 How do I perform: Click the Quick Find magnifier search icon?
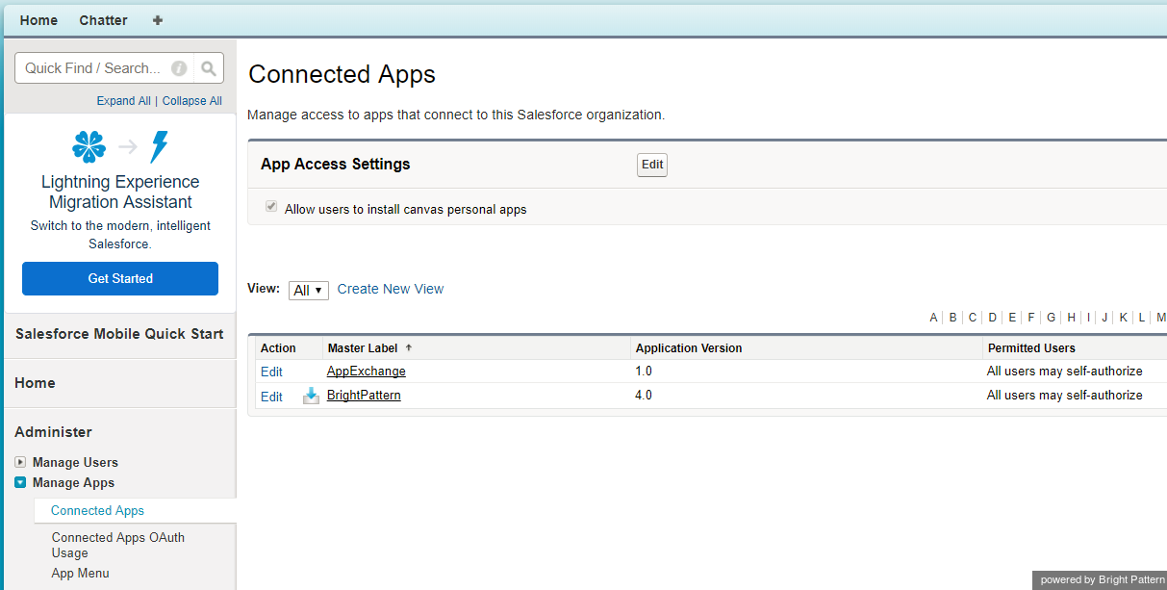pos(209,68)
